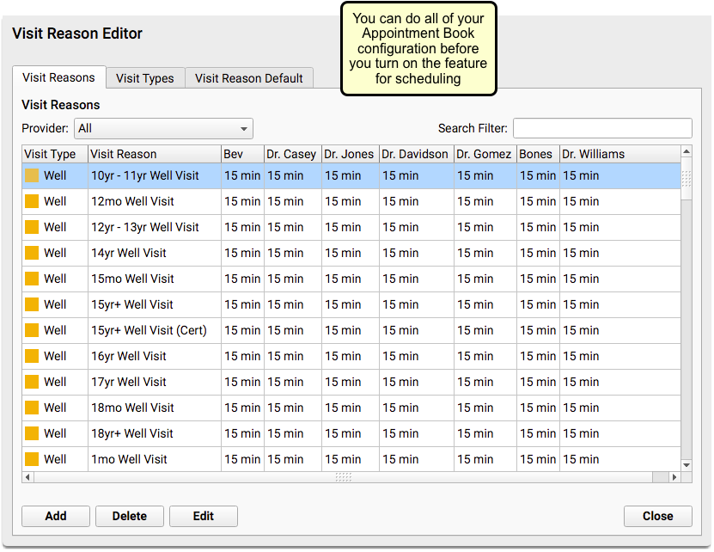Open the Provider dropdown set to All
Viewport: 714px width, 552px height.
pos(163,128)
